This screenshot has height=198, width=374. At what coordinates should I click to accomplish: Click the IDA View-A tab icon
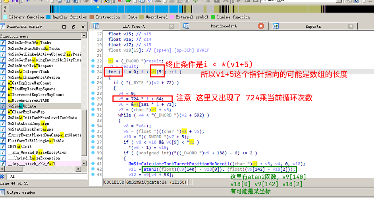point(96,26)
